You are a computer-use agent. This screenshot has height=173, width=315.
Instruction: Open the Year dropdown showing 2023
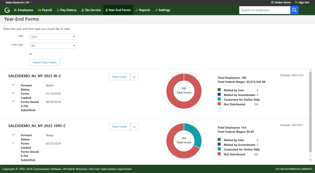(x=53, y=37)
